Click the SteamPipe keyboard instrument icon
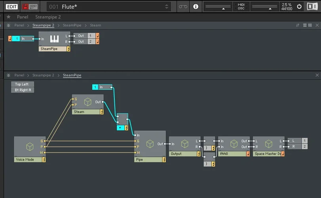 pos(54,39)
